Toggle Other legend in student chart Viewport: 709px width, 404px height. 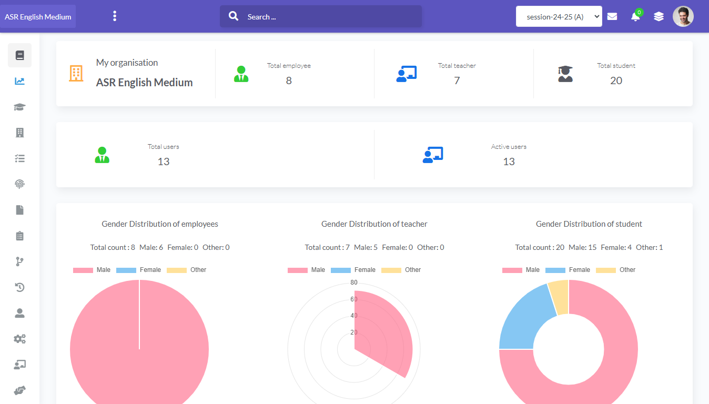point(616,270)
